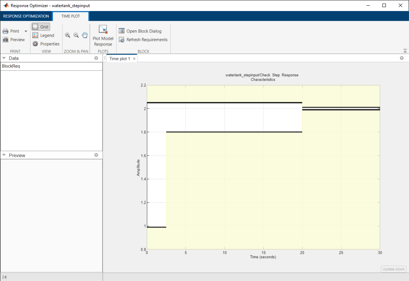Toggle the Legend display
The height and width of the screenshot is (281, 409).
(43, 36)
